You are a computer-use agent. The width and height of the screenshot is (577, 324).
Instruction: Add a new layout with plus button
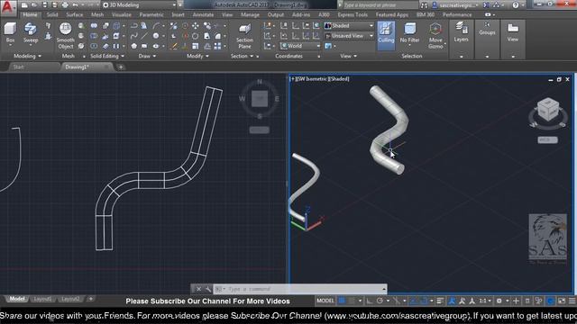click(91, 299)
